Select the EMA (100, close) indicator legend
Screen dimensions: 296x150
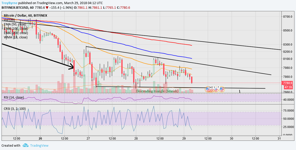pyautogui.click(x=16, y=28)
